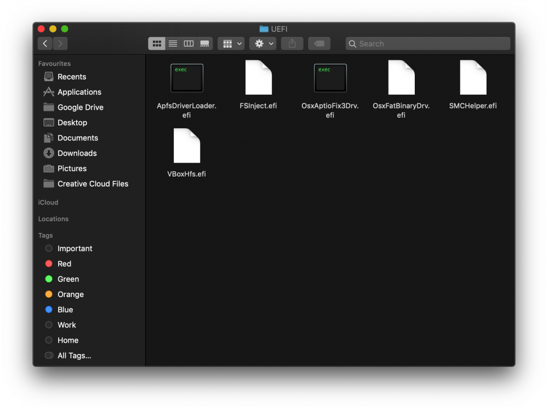This screenshot has height=410, width=548.
Task: Switch to gallery view
Action: coord(205,44)
